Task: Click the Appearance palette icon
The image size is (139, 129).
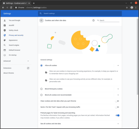Action: click(x=5, y=40)
